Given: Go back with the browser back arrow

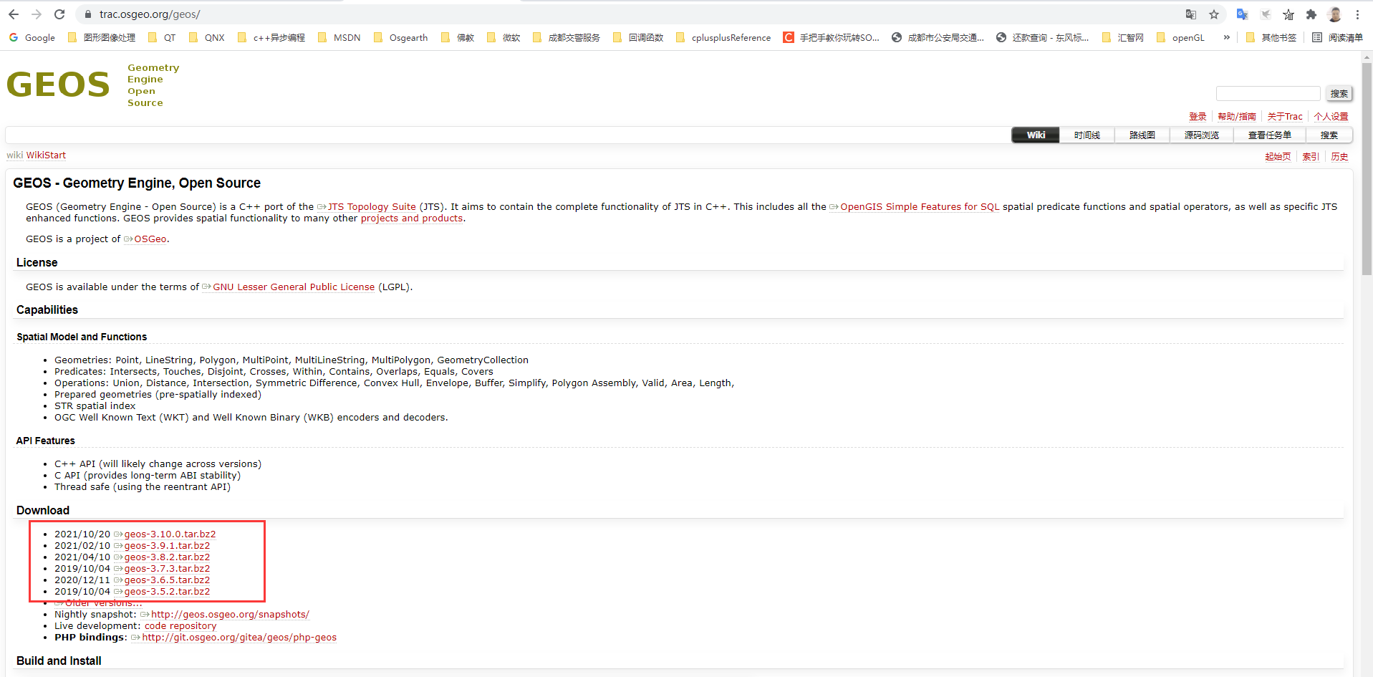Looking at the screenshot, I should tap(14, 14).
